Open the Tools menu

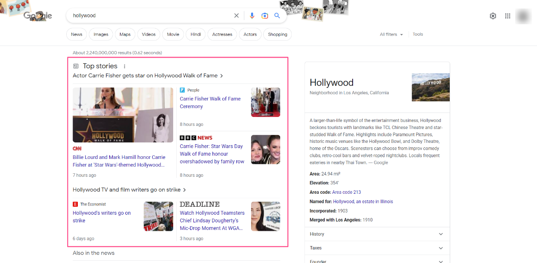click(x=418, y=34)
